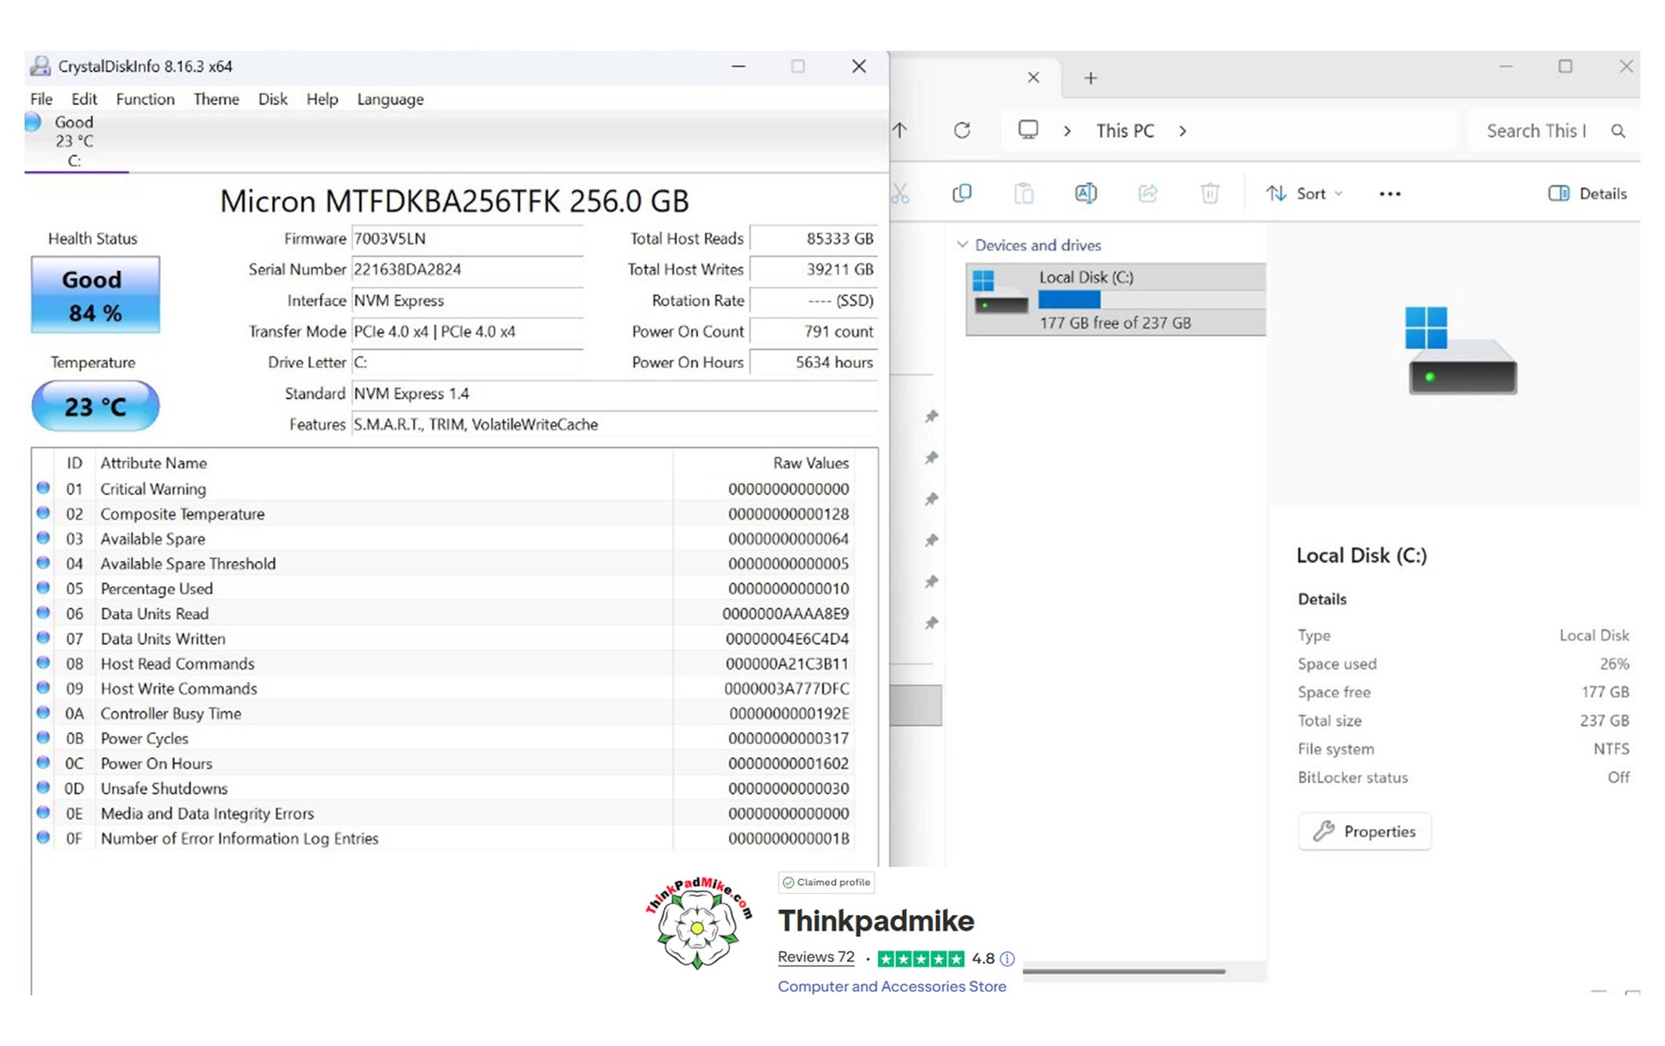Open the Sort dropdown
The height and width of the screenshot is (1046, 1665).
[1304, 193]
